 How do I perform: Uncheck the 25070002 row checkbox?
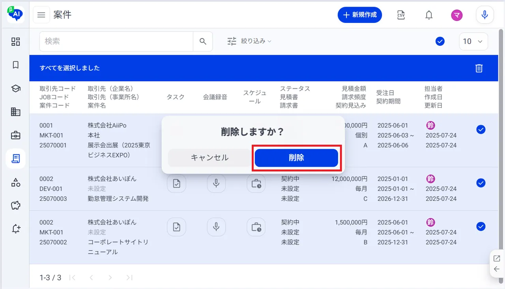[481, 226]
